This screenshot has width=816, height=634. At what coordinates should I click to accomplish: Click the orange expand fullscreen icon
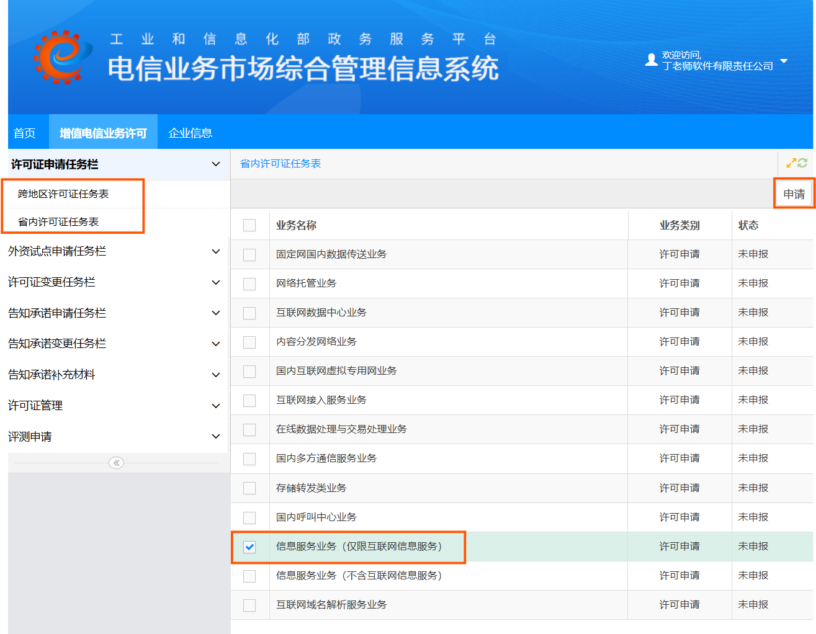791,163
